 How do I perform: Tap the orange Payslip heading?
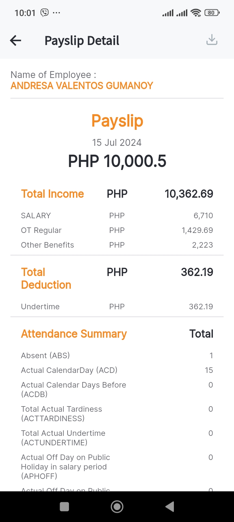click(117, 121)
